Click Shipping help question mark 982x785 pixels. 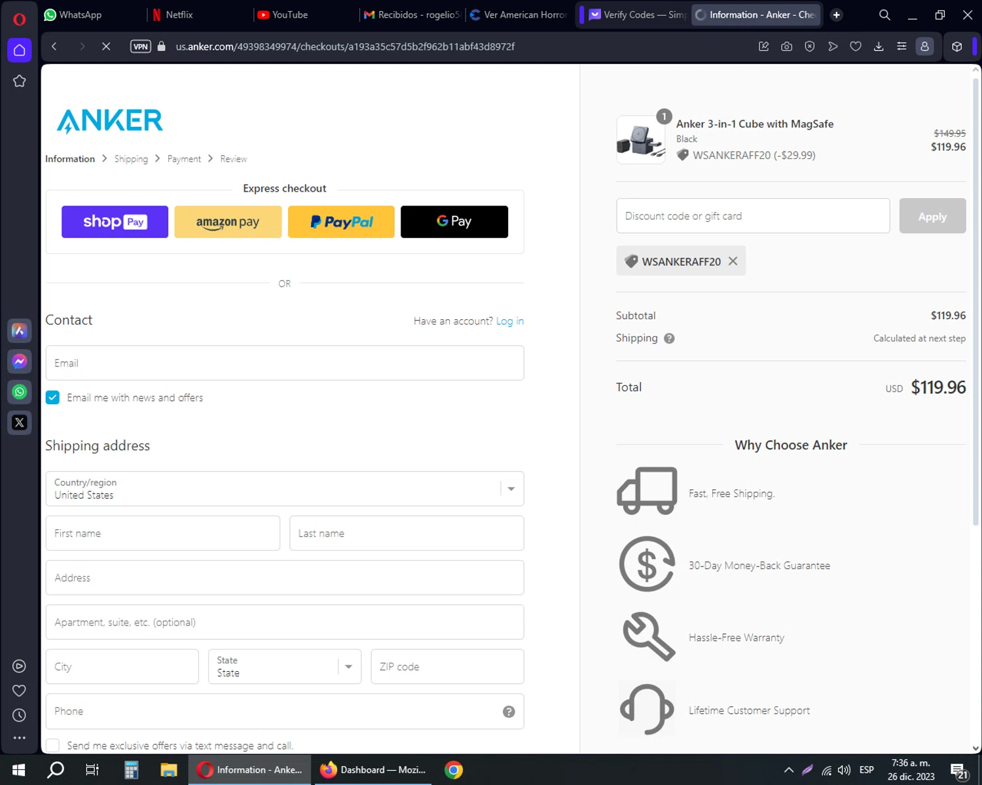click(x=669, y=338)
